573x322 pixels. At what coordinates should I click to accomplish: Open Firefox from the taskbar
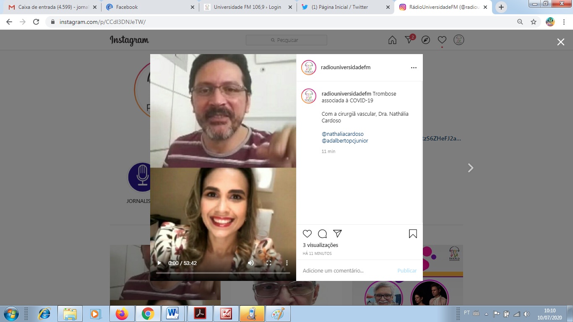click(x=122, y=314)
